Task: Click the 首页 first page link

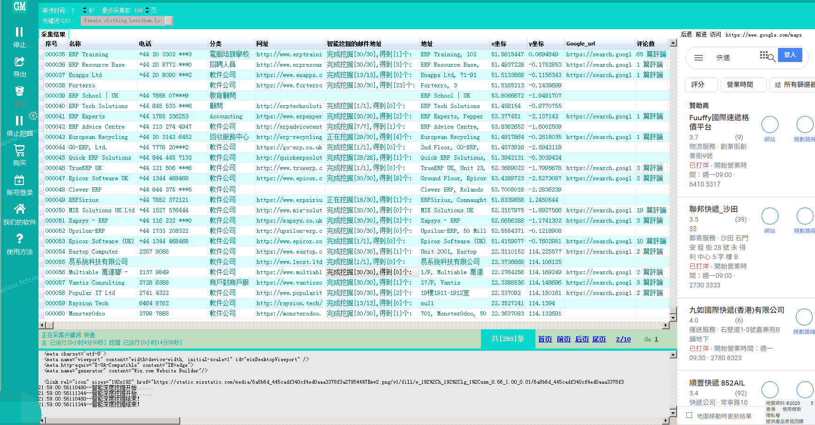Action: tap(545, 339)
